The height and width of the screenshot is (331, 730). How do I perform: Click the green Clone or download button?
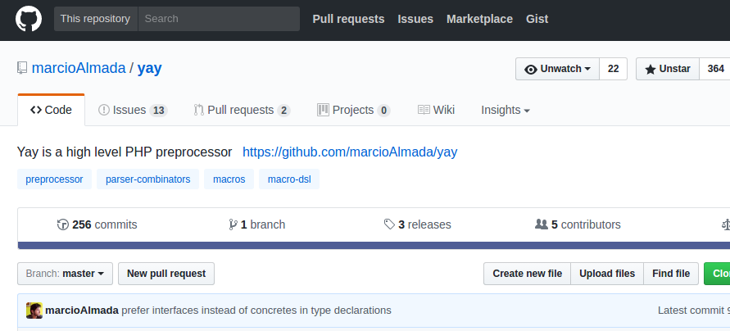(717, 274)
